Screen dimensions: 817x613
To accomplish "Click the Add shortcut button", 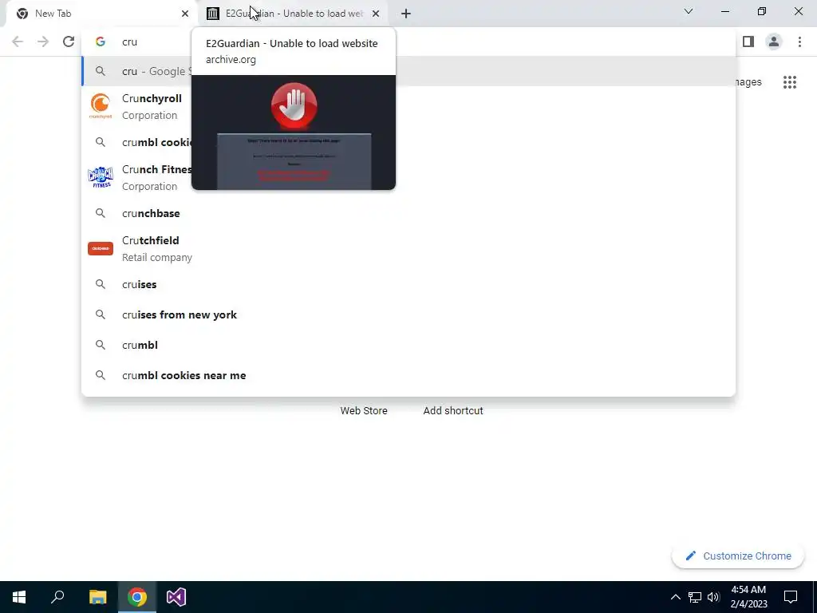I will pyautogui.click(x=453, y=410).
